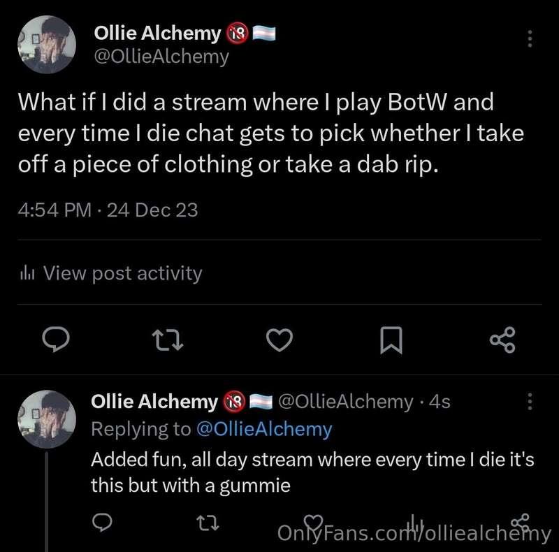Bookmark the main post

click(x=391, y=340)
